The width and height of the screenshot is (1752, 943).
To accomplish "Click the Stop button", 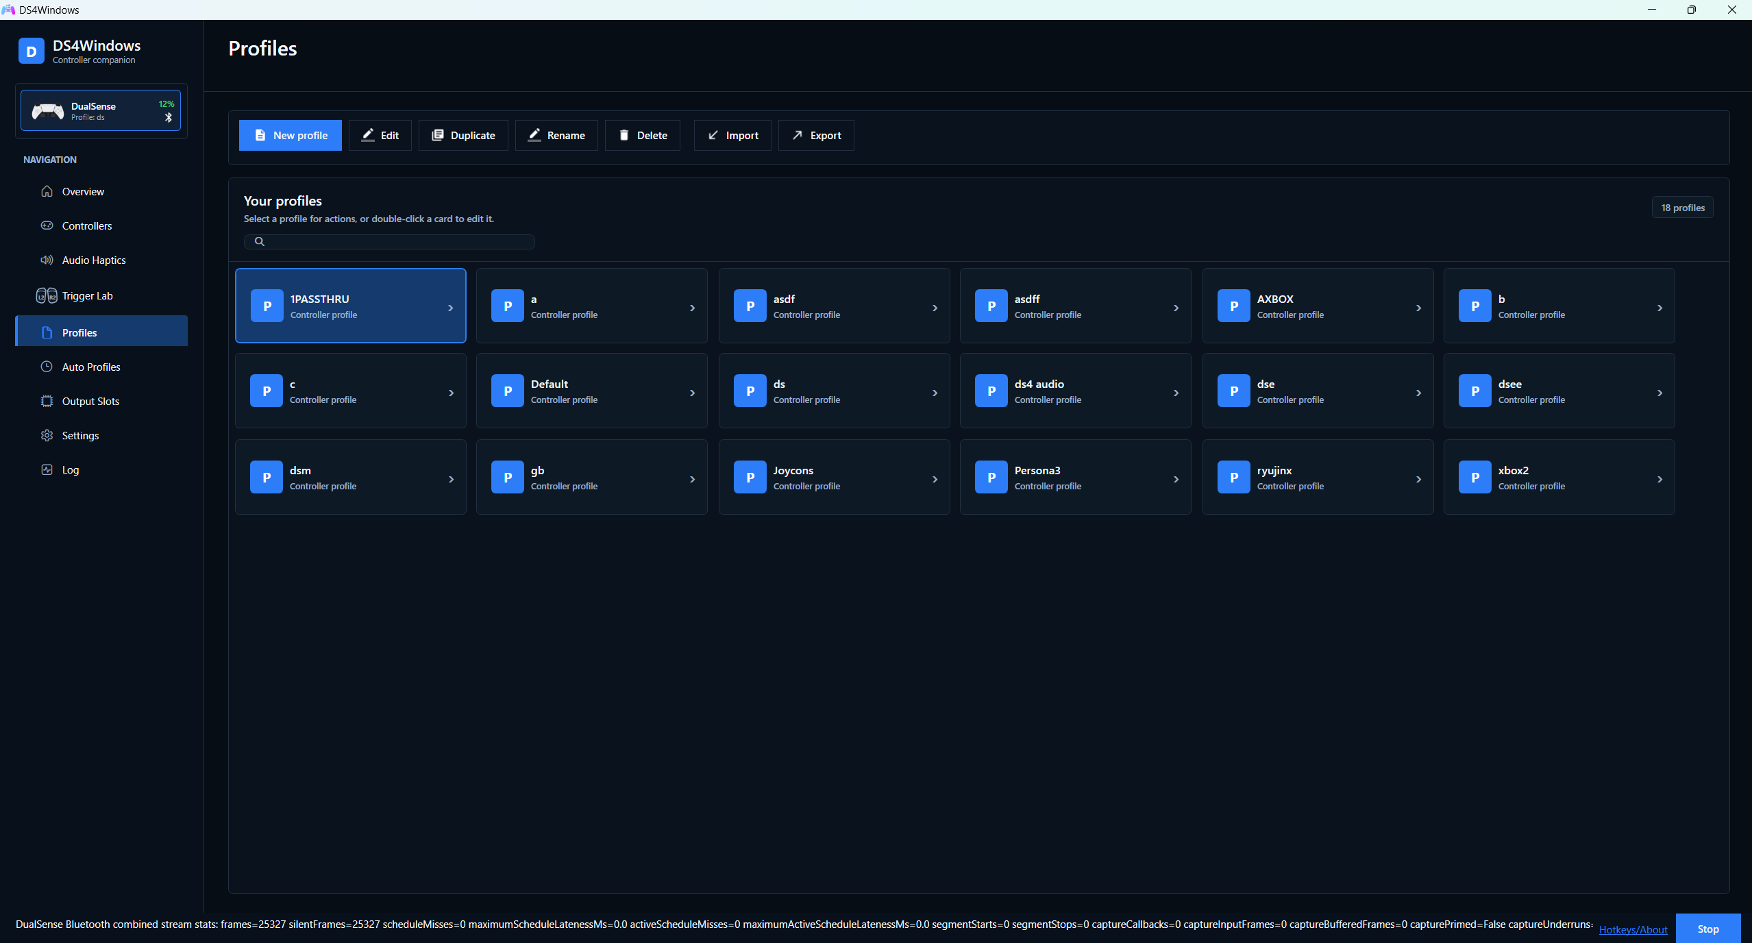I will click(x=1708, y=929).
